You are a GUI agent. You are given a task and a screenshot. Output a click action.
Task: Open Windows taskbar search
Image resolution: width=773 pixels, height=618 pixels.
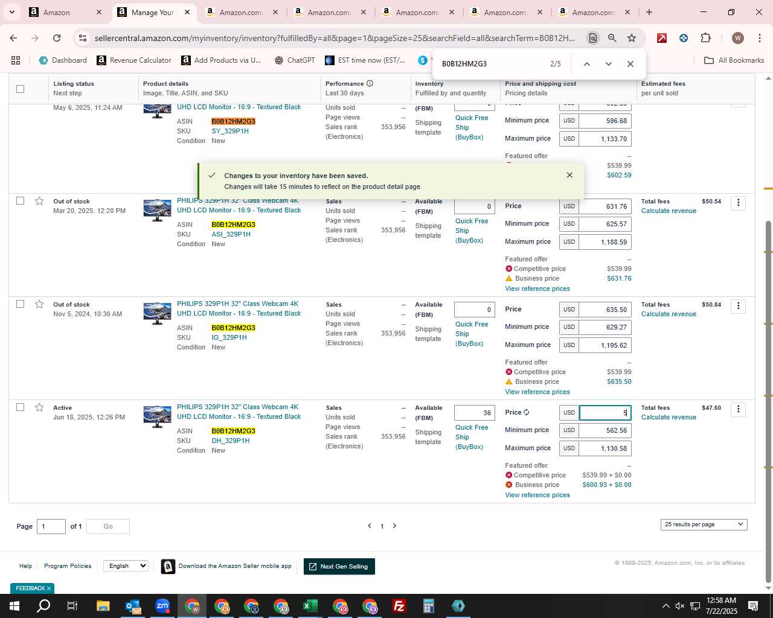[x=43, y=606]
